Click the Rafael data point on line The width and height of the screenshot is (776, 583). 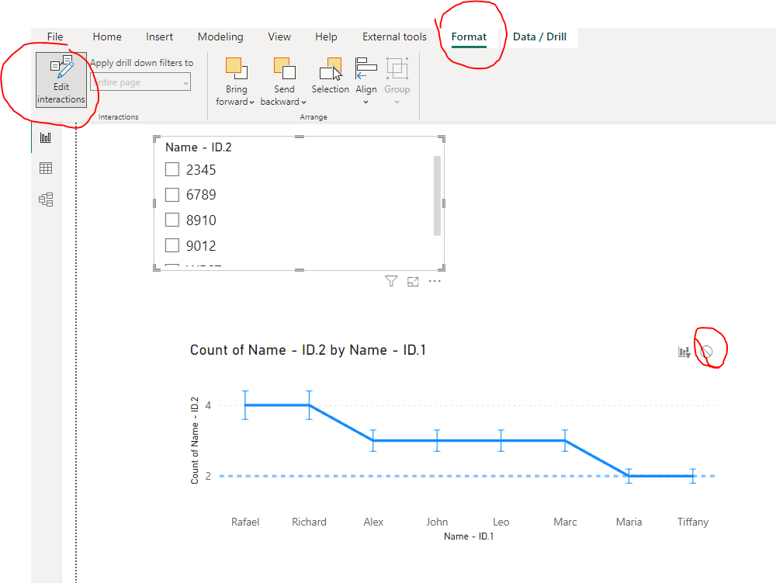pyautogui.click(x=245, y=404)
